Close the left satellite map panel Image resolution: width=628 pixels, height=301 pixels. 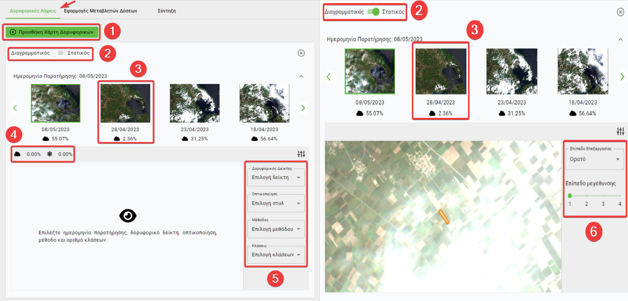tap(301, 53)
